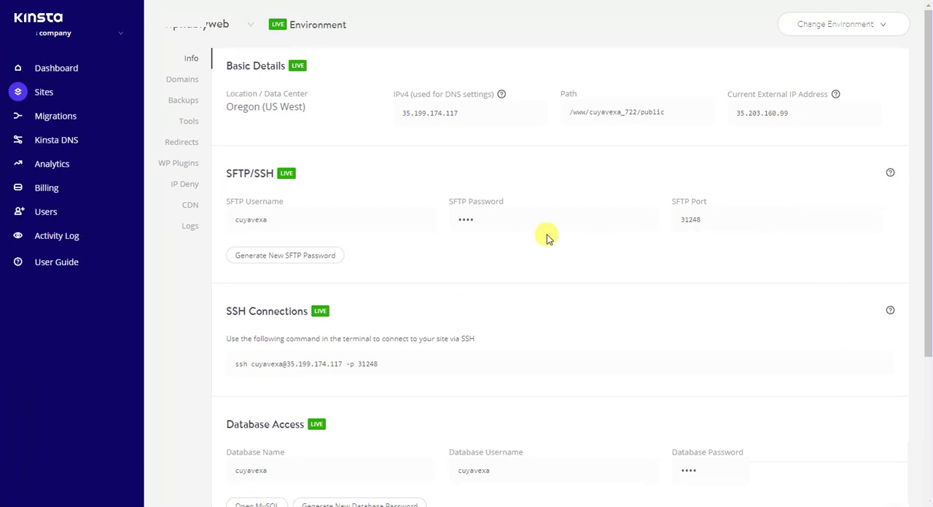Open the Change Environment dropdown
The image size is (933, 507).
point(842,24)
